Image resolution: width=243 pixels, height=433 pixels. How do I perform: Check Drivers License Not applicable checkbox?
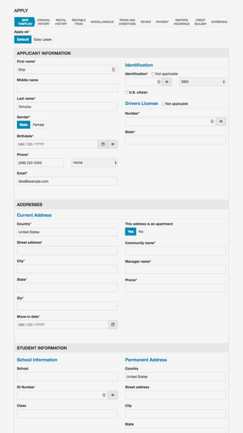(163, 104)
